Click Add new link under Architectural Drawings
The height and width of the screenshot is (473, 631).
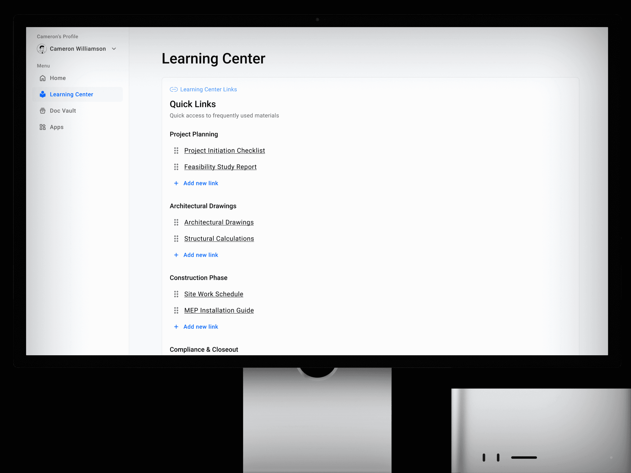(x=200, y=255)
